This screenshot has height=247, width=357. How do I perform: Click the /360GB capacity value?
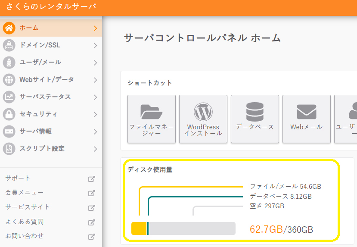[298, 229]
